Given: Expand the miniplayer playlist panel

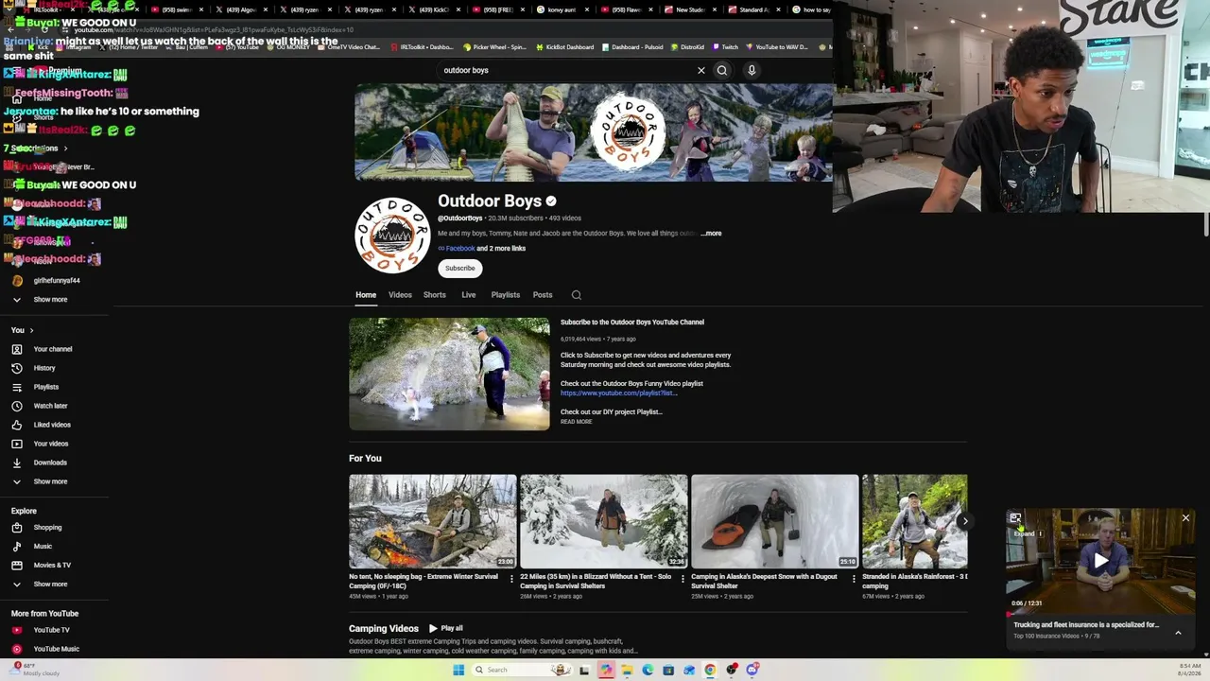Looking at the screenshot, I should 1178,633.
